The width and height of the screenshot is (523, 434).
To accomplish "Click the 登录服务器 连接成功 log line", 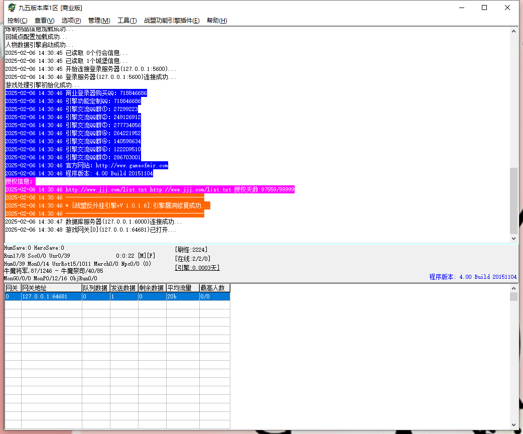I will 90,77.
